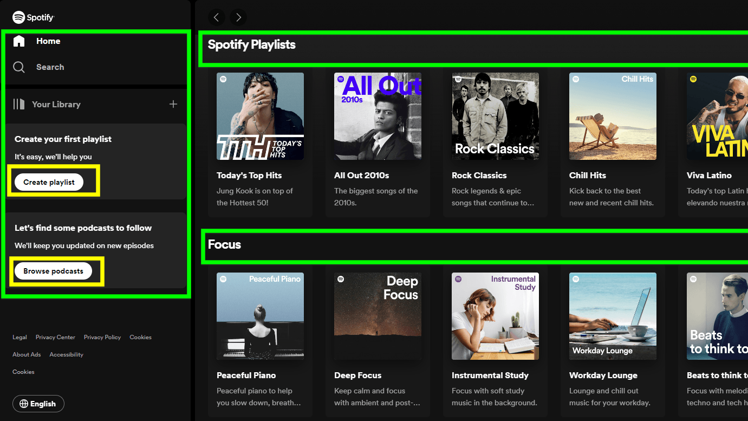Open the English language selector
This screenshot has width=748, height=421.
point(38,404)
